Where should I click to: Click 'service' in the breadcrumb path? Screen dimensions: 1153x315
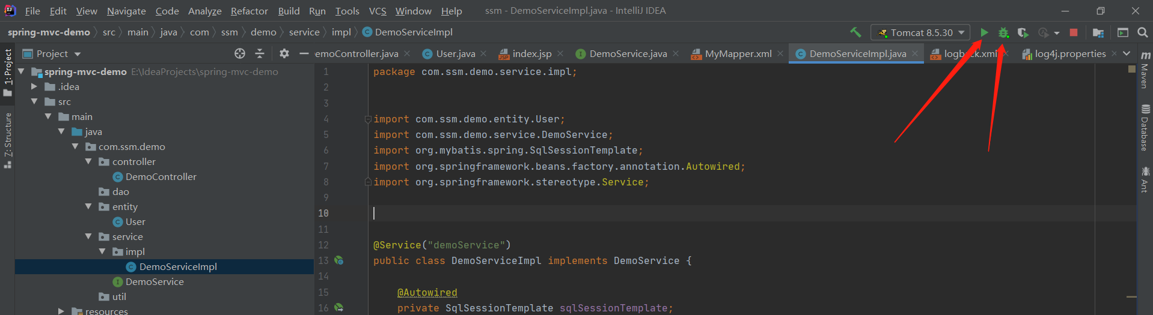click(x=304, y=32)
